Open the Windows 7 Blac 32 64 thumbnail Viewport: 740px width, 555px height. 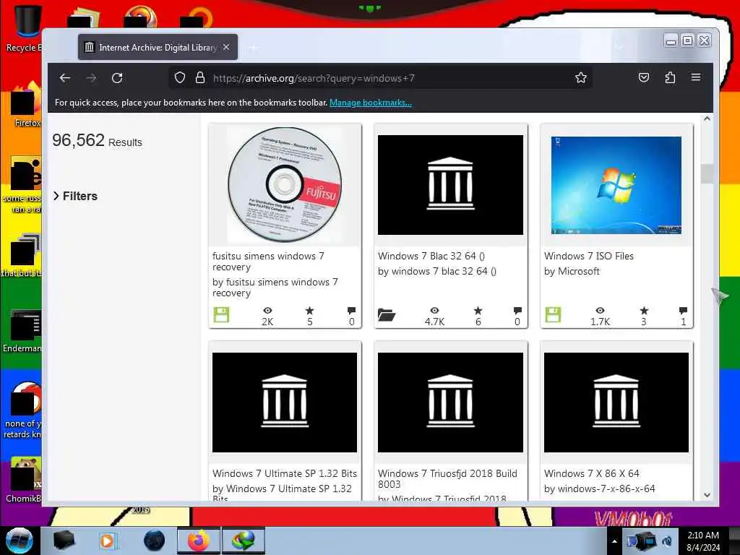tap(450, 185)
